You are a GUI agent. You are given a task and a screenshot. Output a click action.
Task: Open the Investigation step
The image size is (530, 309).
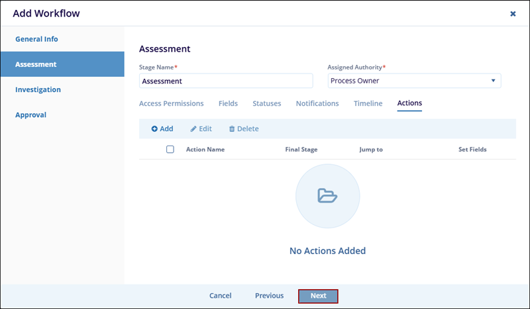(38, 89)
